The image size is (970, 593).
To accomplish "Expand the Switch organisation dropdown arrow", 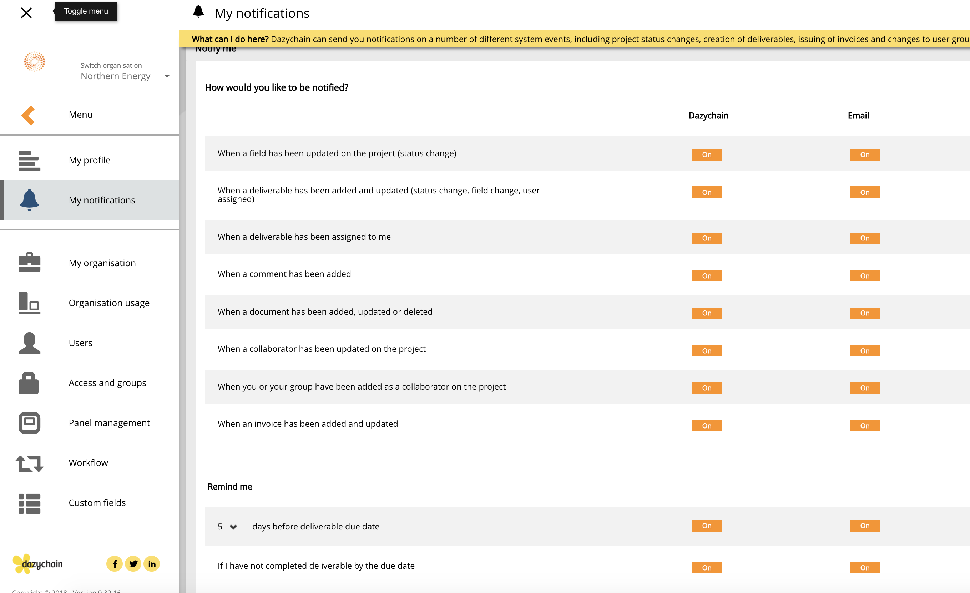I will click(x=167, y=76).
